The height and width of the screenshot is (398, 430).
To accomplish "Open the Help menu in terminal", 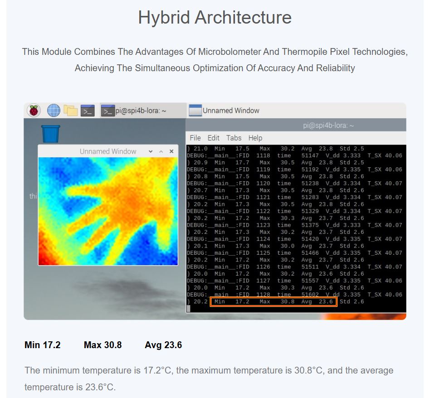I will click(255, 138).
